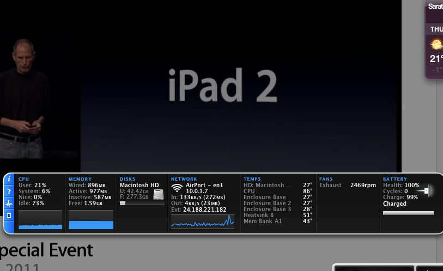Click the MEMORY section header

pyautogui.click(x=80, y=179)
